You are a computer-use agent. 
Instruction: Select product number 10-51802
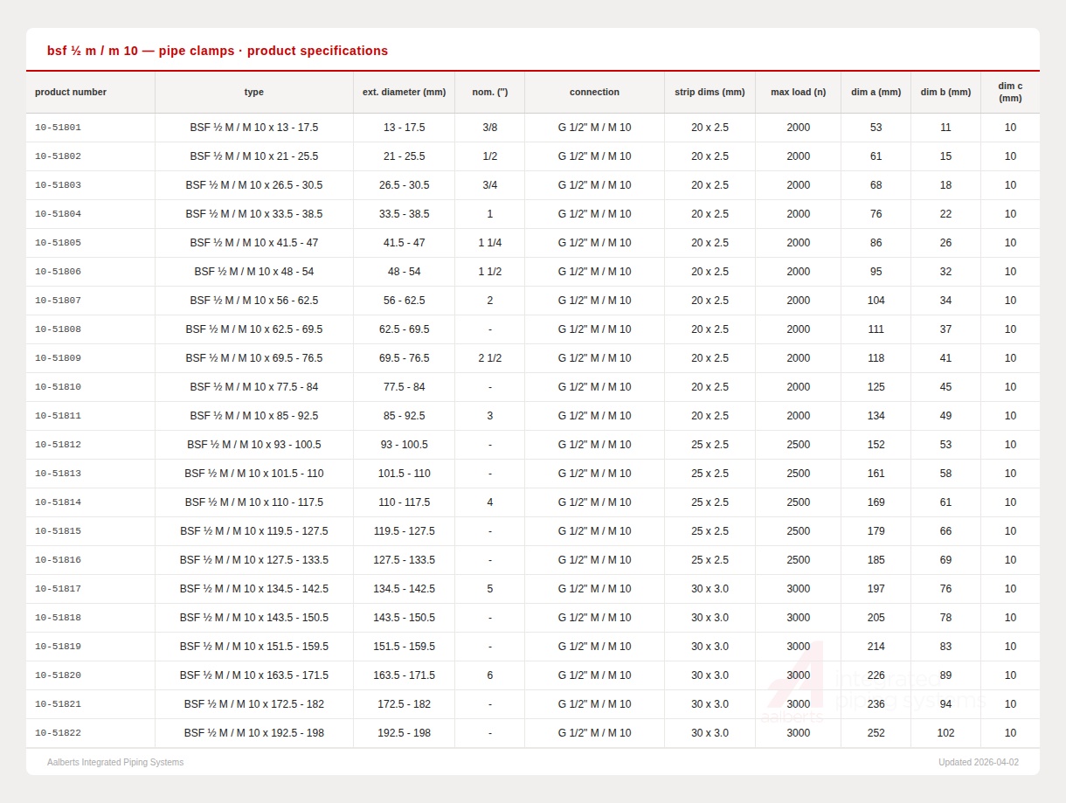point(58,156)
